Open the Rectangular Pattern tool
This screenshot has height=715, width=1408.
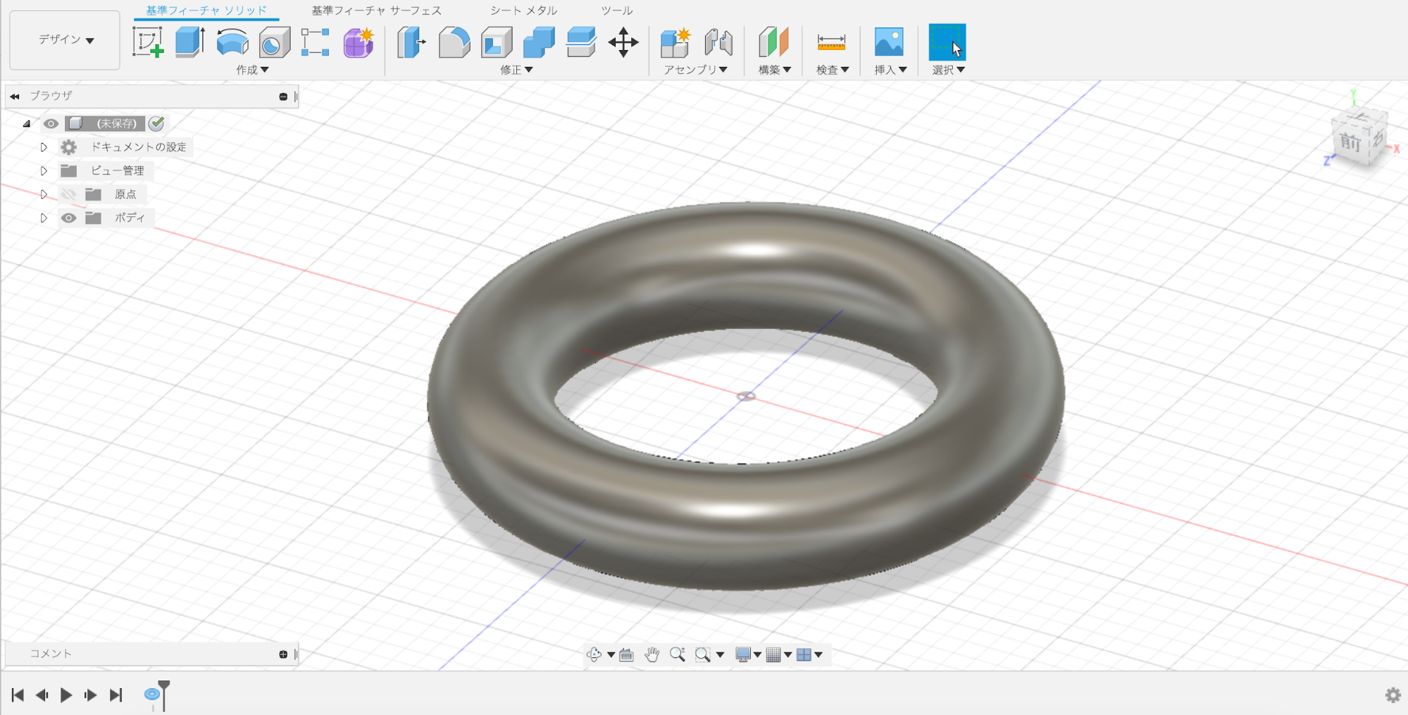pyautogui.click(x=315, y=42)
